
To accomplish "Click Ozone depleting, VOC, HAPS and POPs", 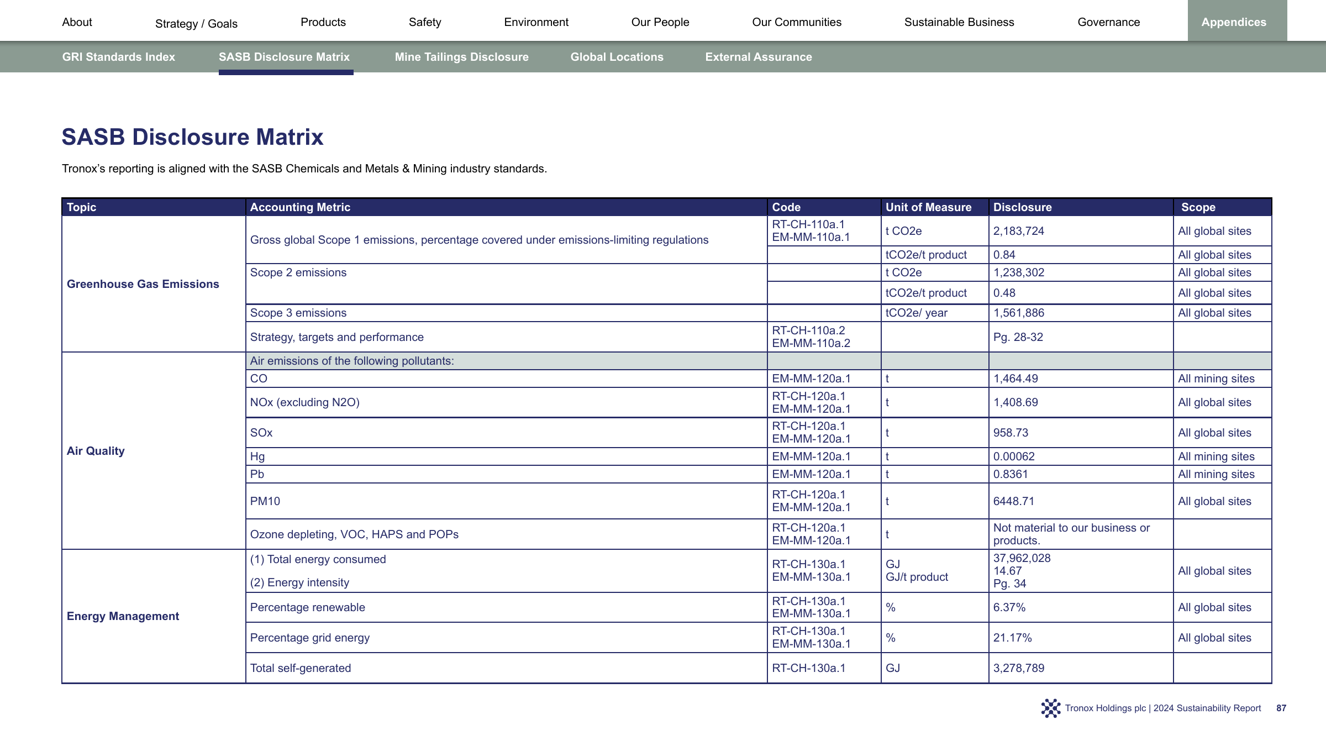I will (354, 534).
